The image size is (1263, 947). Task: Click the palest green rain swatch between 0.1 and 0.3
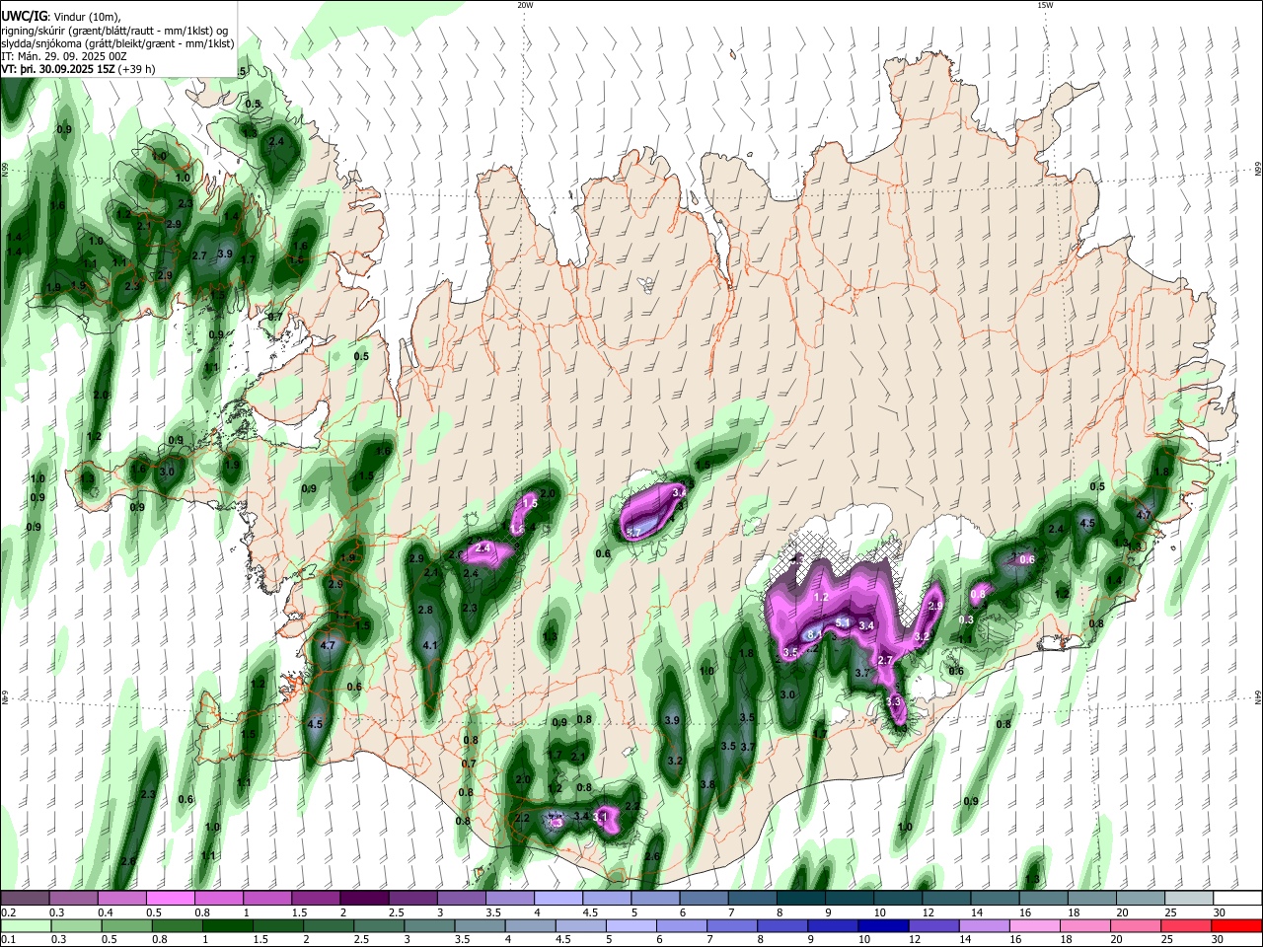pos(25,926)
